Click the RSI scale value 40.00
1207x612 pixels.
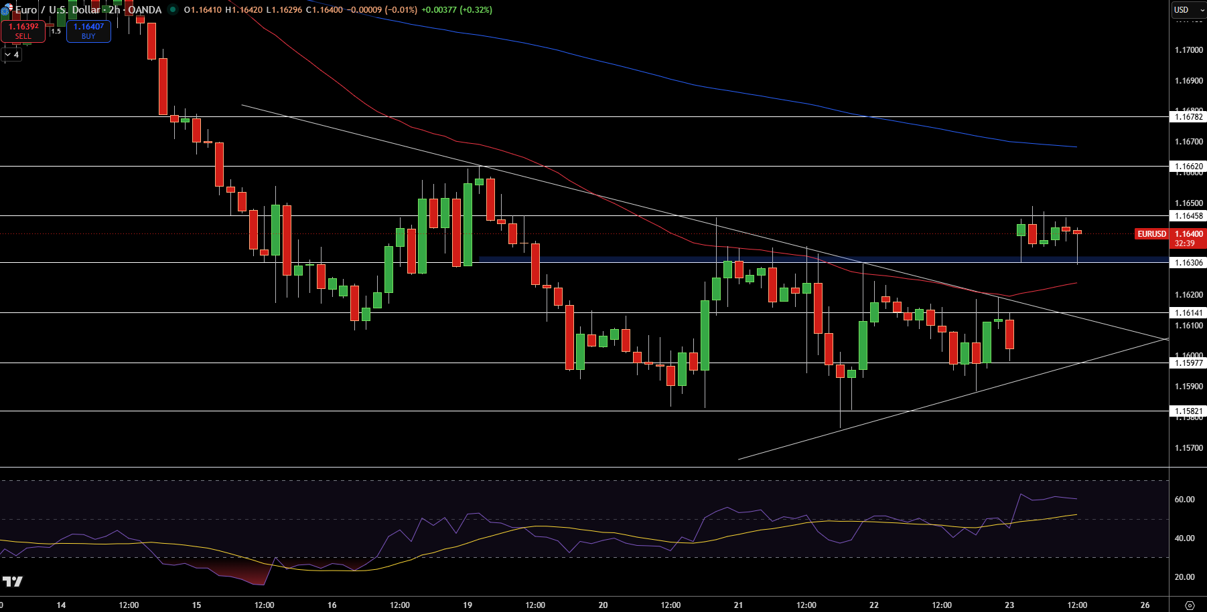pyautogui.click(x=1185, y=538)
